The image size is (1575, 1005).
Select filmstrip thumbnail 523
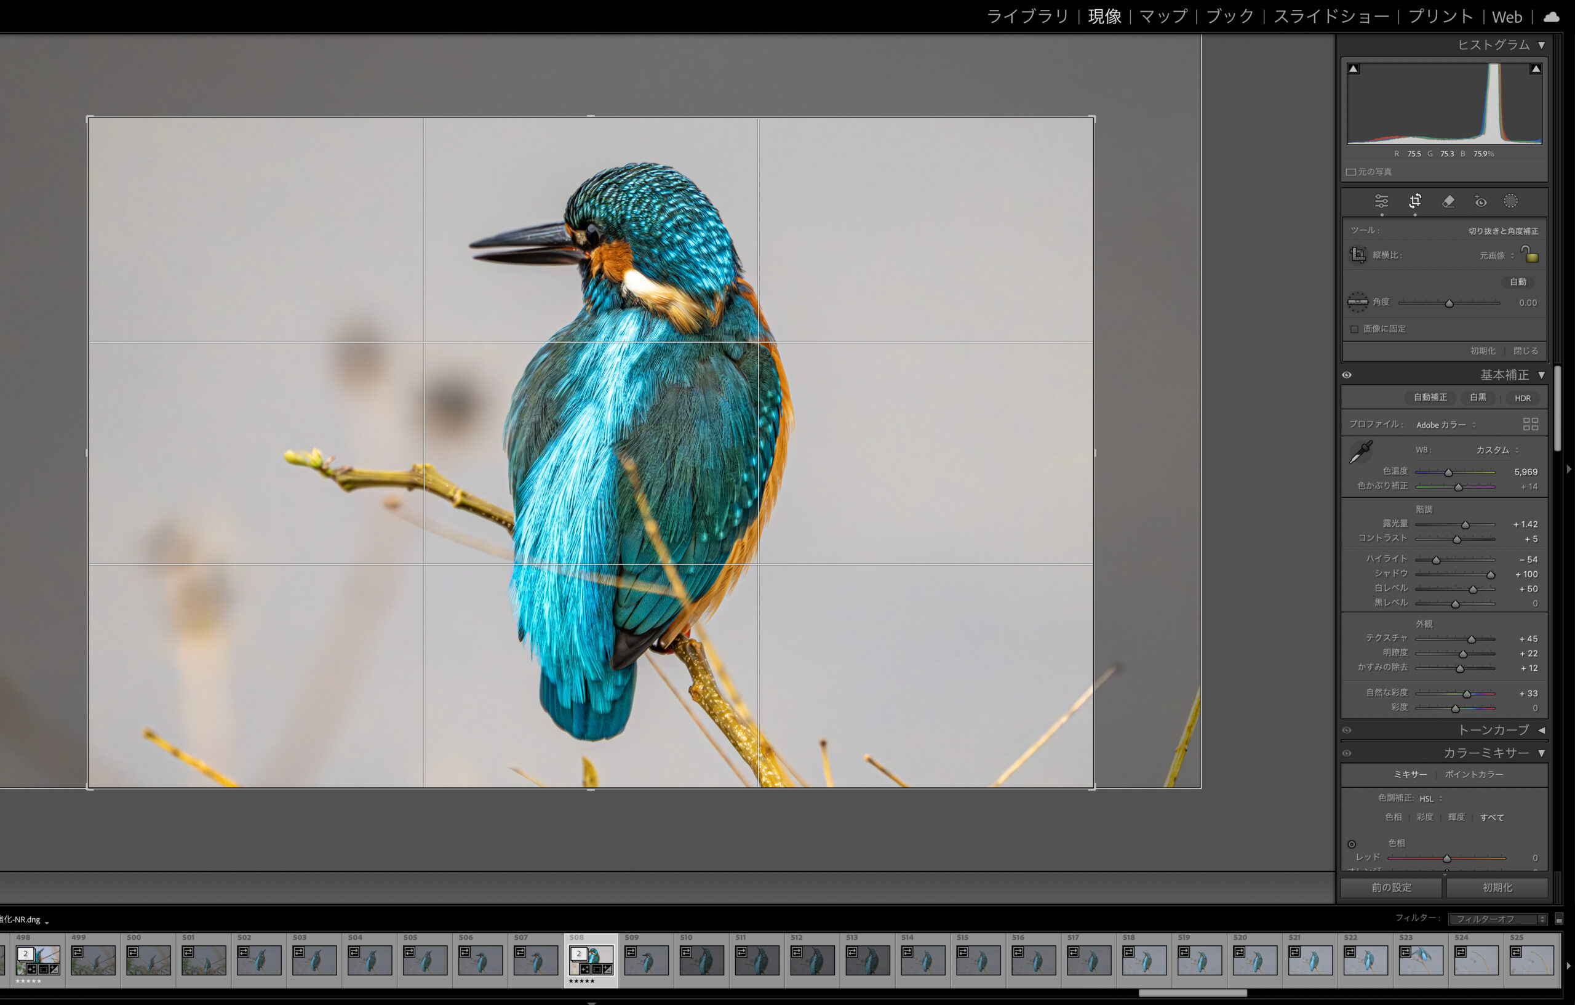1421,960
